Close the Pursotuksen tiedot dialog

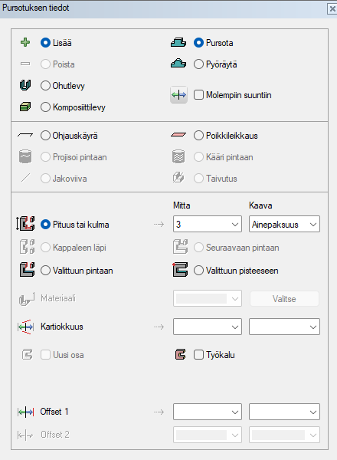point(332,8)
